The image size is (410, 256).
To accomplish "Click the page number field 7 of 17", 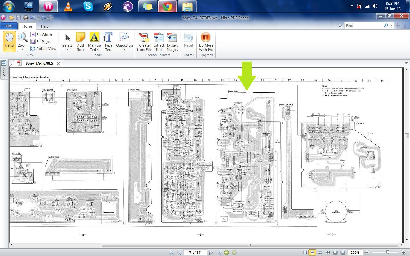I will [195, 252].
